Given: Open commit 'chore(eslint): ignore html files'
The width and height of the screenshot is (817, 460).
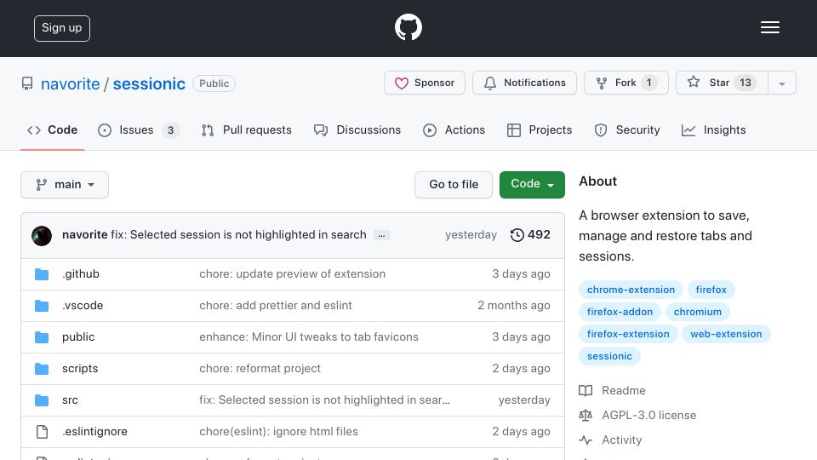Looking at the screenshot, I should (278, 431).
